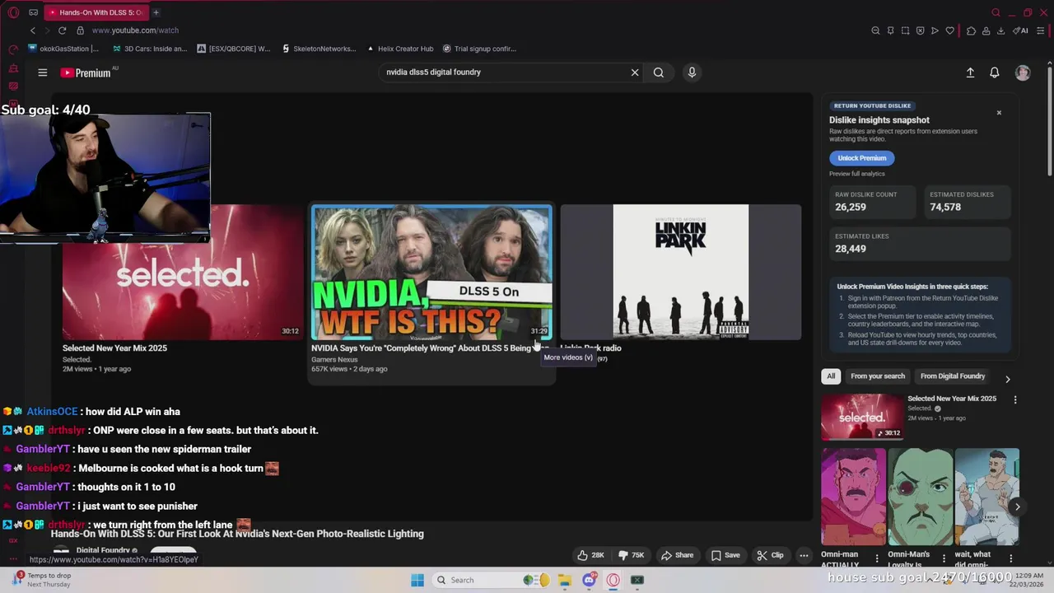Select the From your search chip
The height and width of the screenshot is (593, 1054).
(x=878, y=376)
